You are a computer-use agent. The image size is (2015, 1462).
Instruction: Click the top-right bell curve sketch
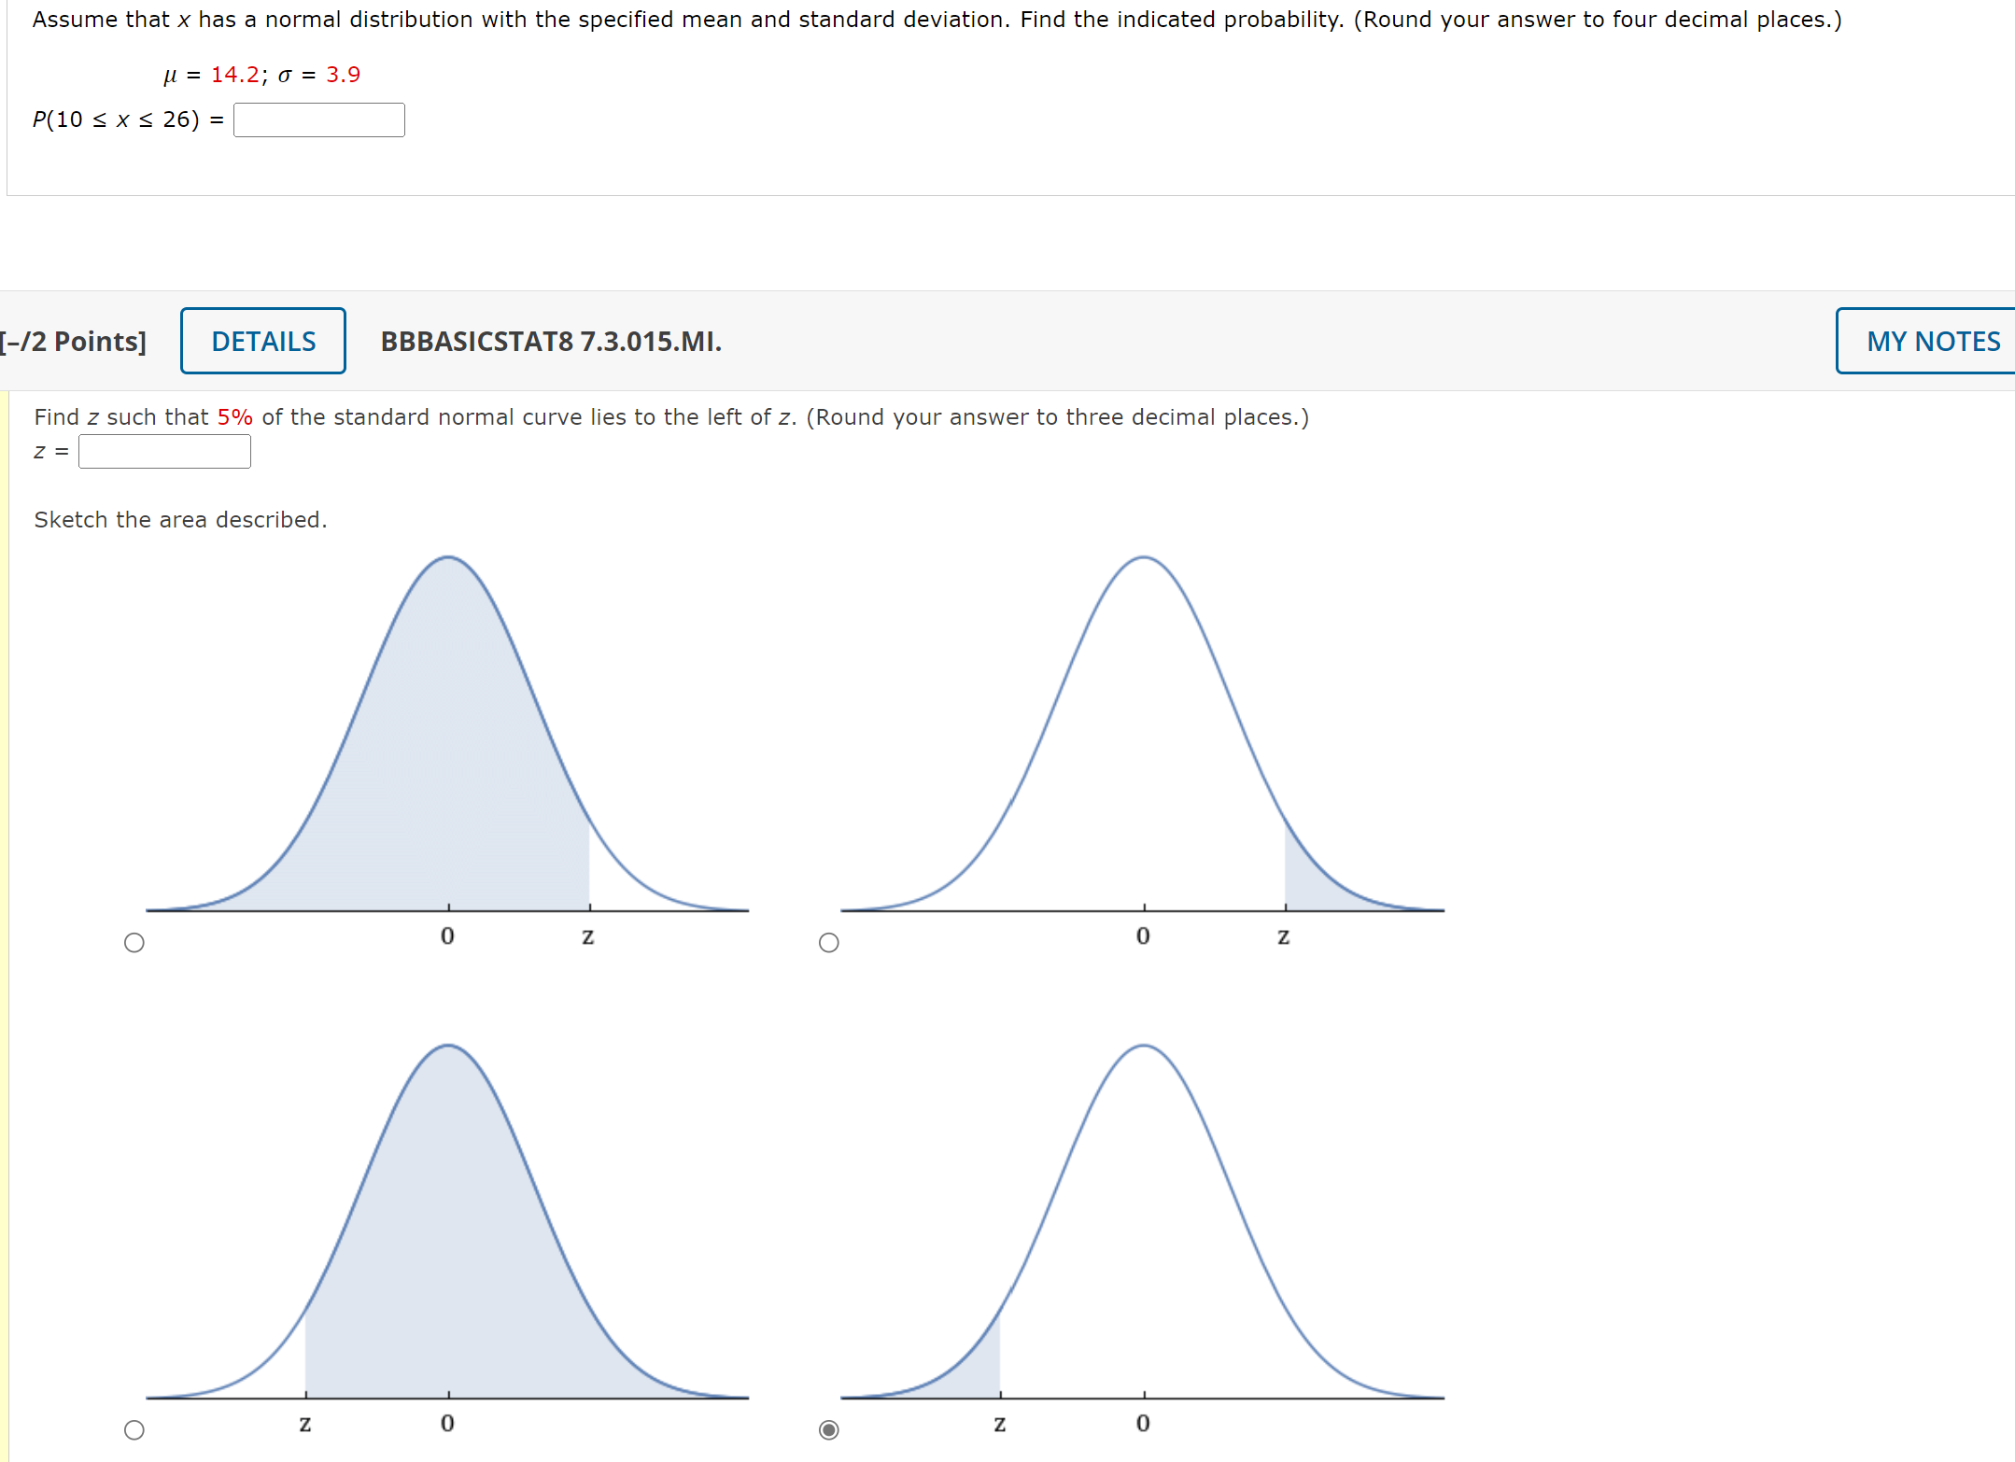coord(1143,738)
